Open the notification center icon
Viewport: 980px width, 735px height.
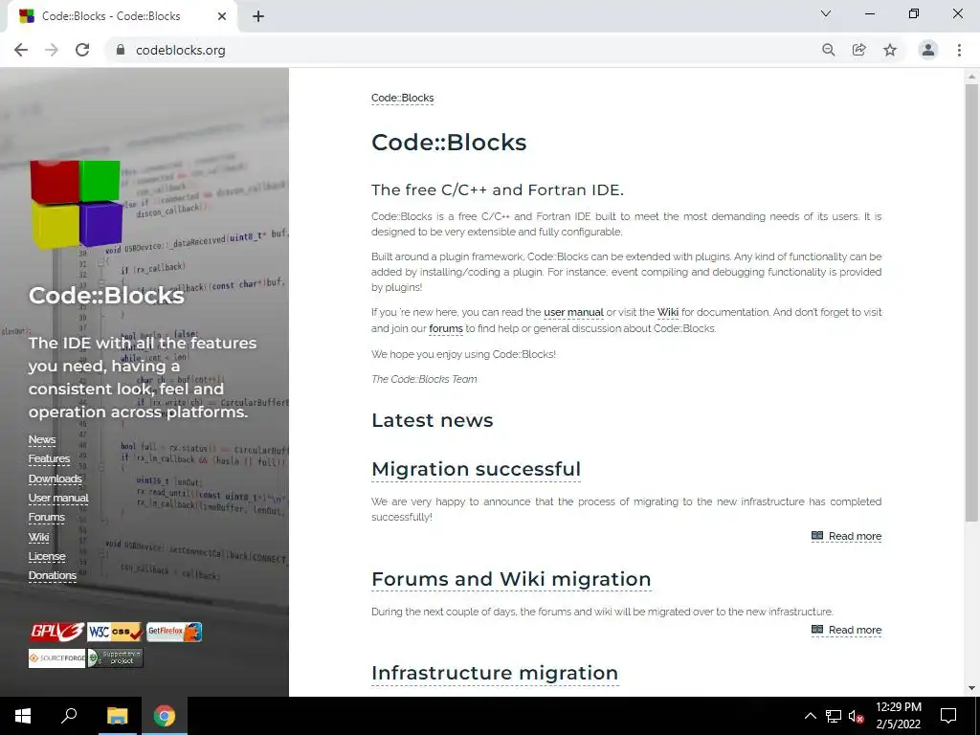tap(948, 716)
